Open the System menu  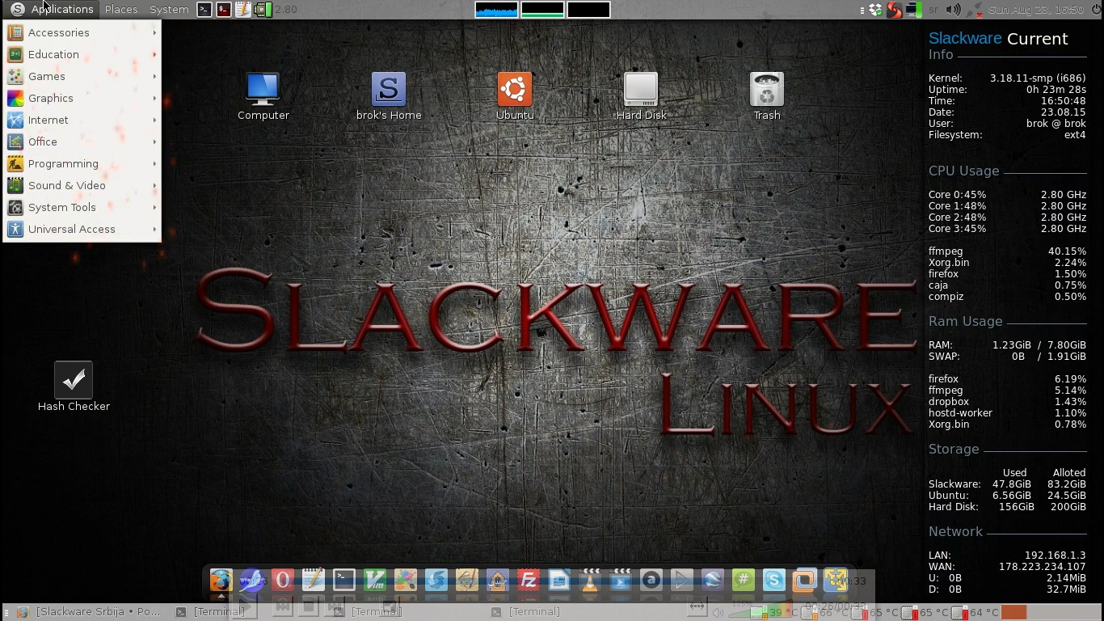click(169, 10)
